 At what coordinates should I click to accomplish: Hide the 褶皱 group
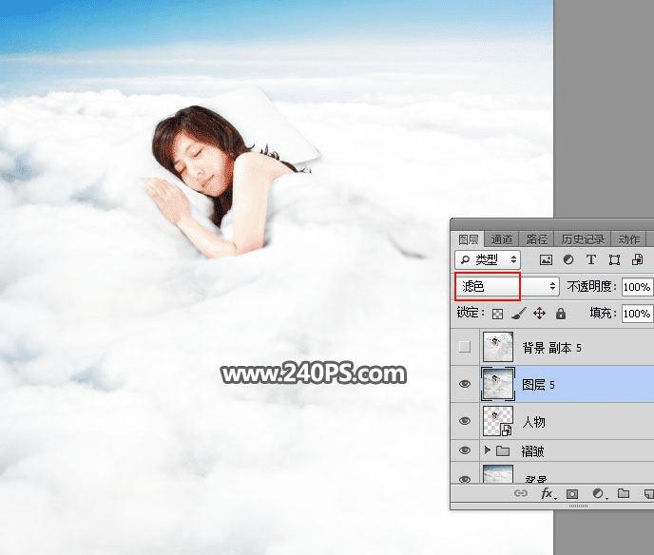point(465,450)
